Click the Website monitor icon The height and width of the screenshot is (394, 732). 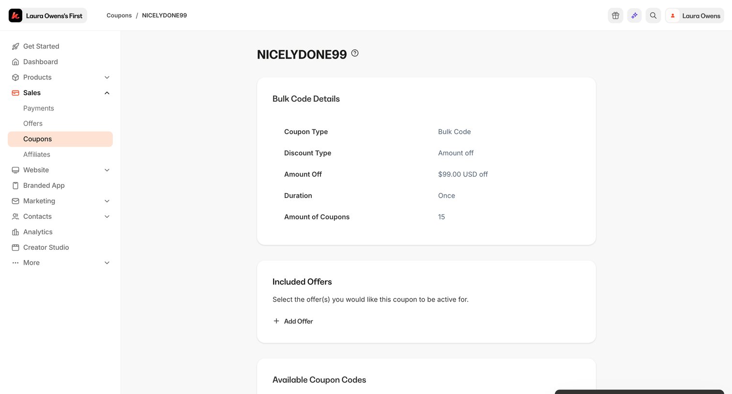click(x=15, y=170)
